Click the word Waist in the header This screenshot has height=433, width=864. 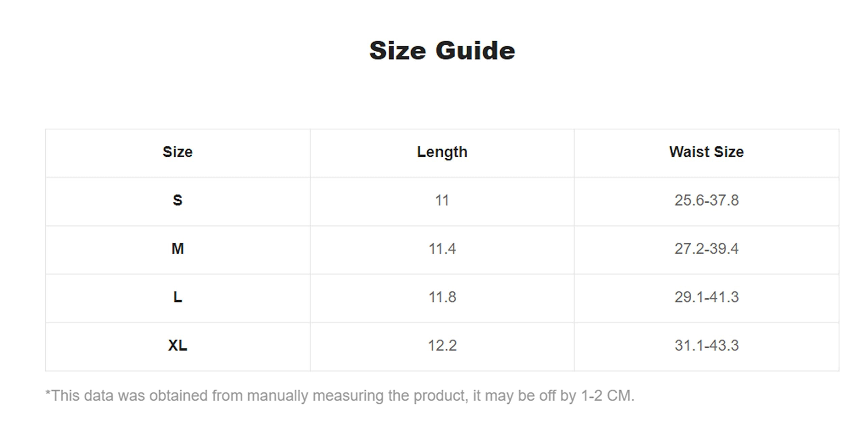point(689,152)
